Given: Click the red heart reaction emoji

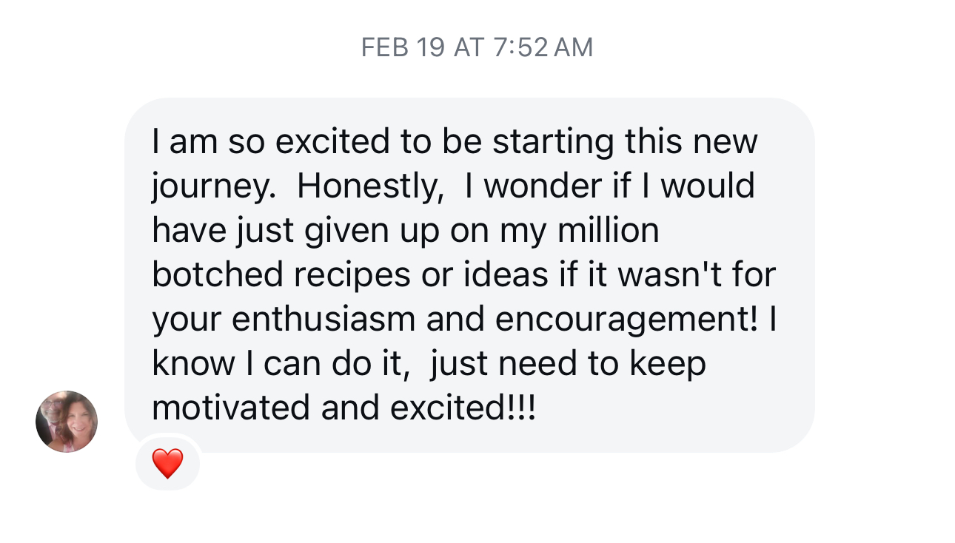Looking at the screenshot, I should pyautogui.click(x=167, y=464).
